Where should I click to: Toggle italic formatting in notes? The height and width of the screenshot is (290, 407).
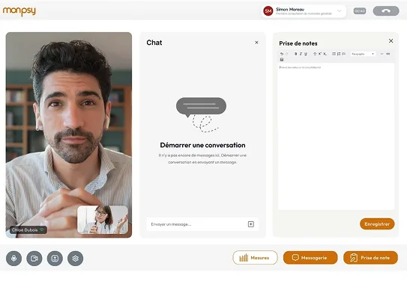pyautogui.click(x=301, y=54)
